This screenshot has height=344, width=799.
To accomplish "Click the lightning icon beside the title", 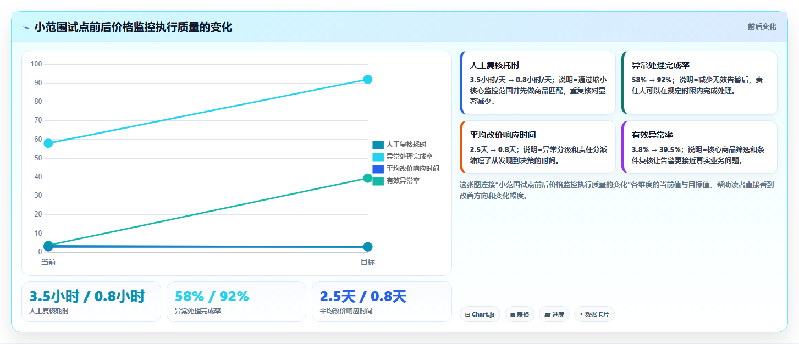I will 26,27.
